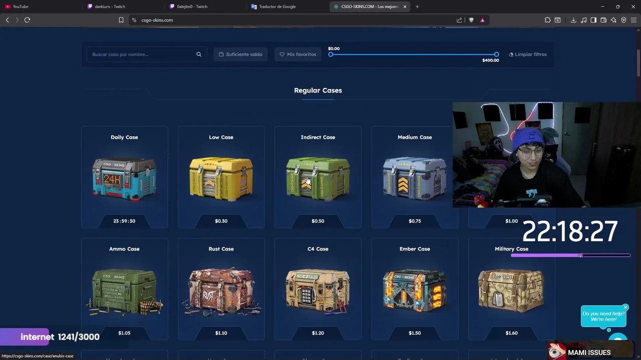Bookmark this page via the bookmark icon
Viewport: 641px width, 360px height.
[121, 20]
